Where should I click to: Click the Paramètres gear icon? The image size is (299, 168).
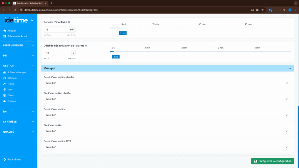5,160
